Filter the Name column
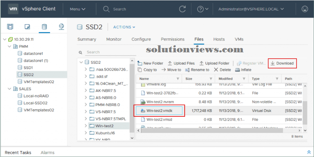Image resolution: width=314 pixels, height=157 pixels. click(178, 79)
